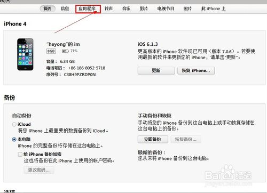This screenshot has height=193, width=267.
Task: Click the 自动备份 heading
Action: [22, 116]
